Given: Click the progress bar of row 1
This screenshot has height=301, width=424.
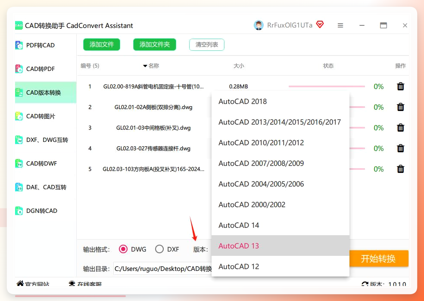Looking at the screenshot, I should [327, 86].
